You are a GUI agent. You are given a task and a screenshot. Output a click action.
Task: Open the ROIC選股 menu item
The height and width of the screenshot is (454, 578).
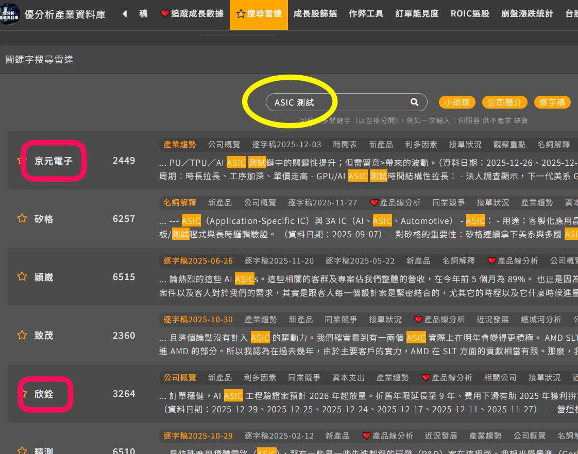(470, 14)
